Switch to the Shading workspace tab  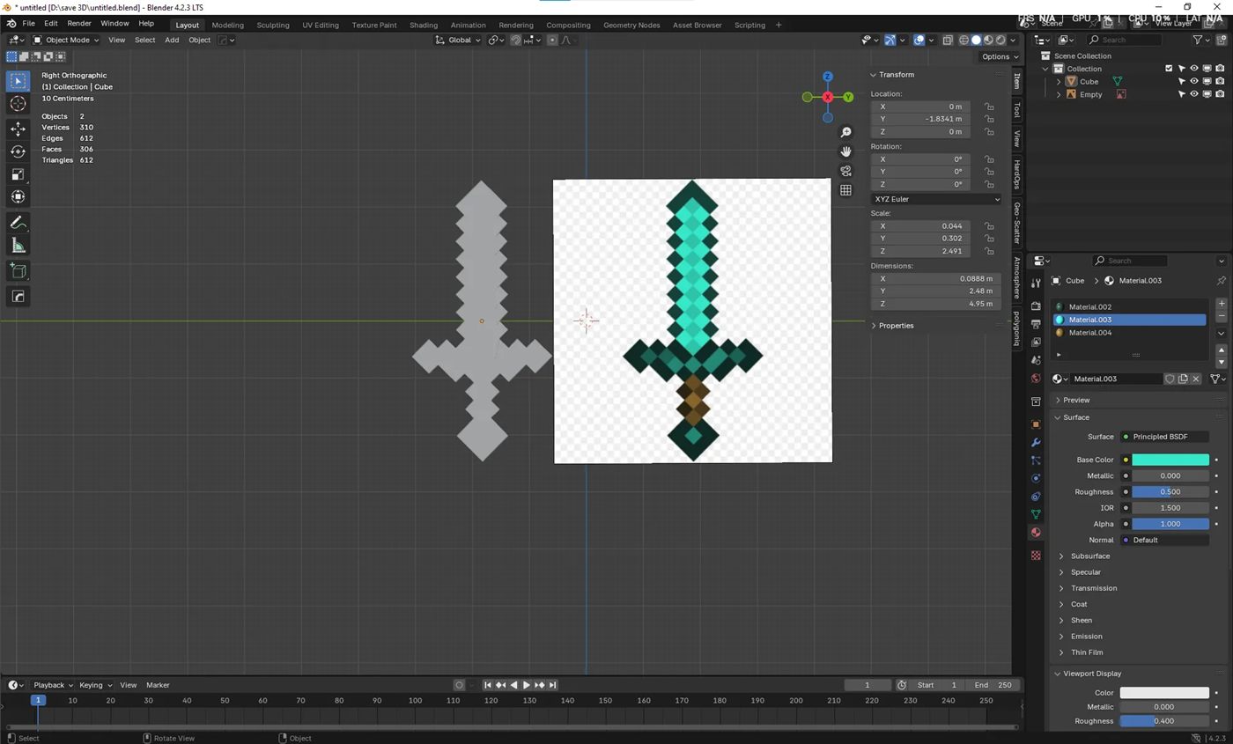tap(424, 25)
